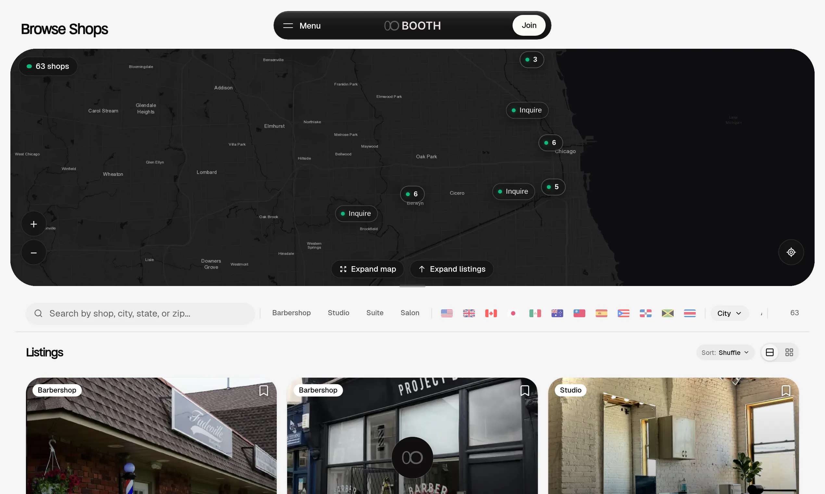
Task: Toggle the Barbershop type filter
Action: tap(291, 313)
